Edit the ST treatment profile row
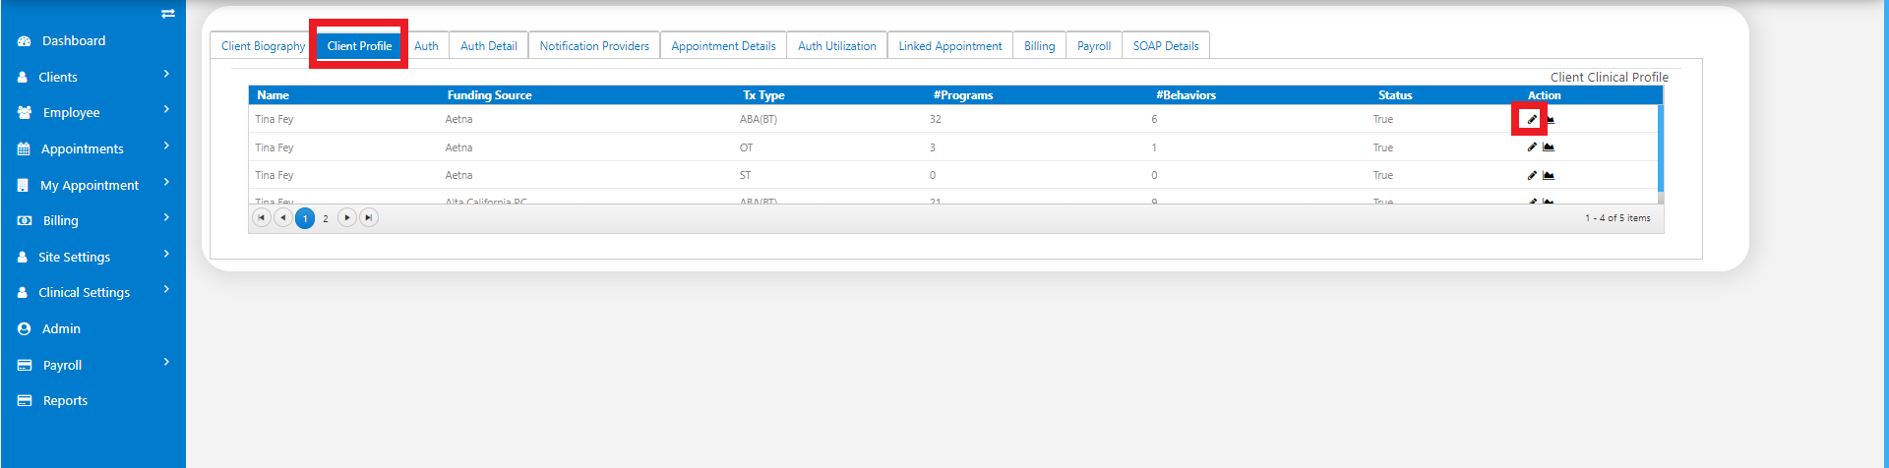 pyautogui.click(x=1532, y=175)
